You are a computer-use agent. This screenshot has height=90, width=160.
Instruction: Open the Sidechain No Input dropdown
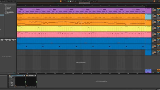coord(12,77)
